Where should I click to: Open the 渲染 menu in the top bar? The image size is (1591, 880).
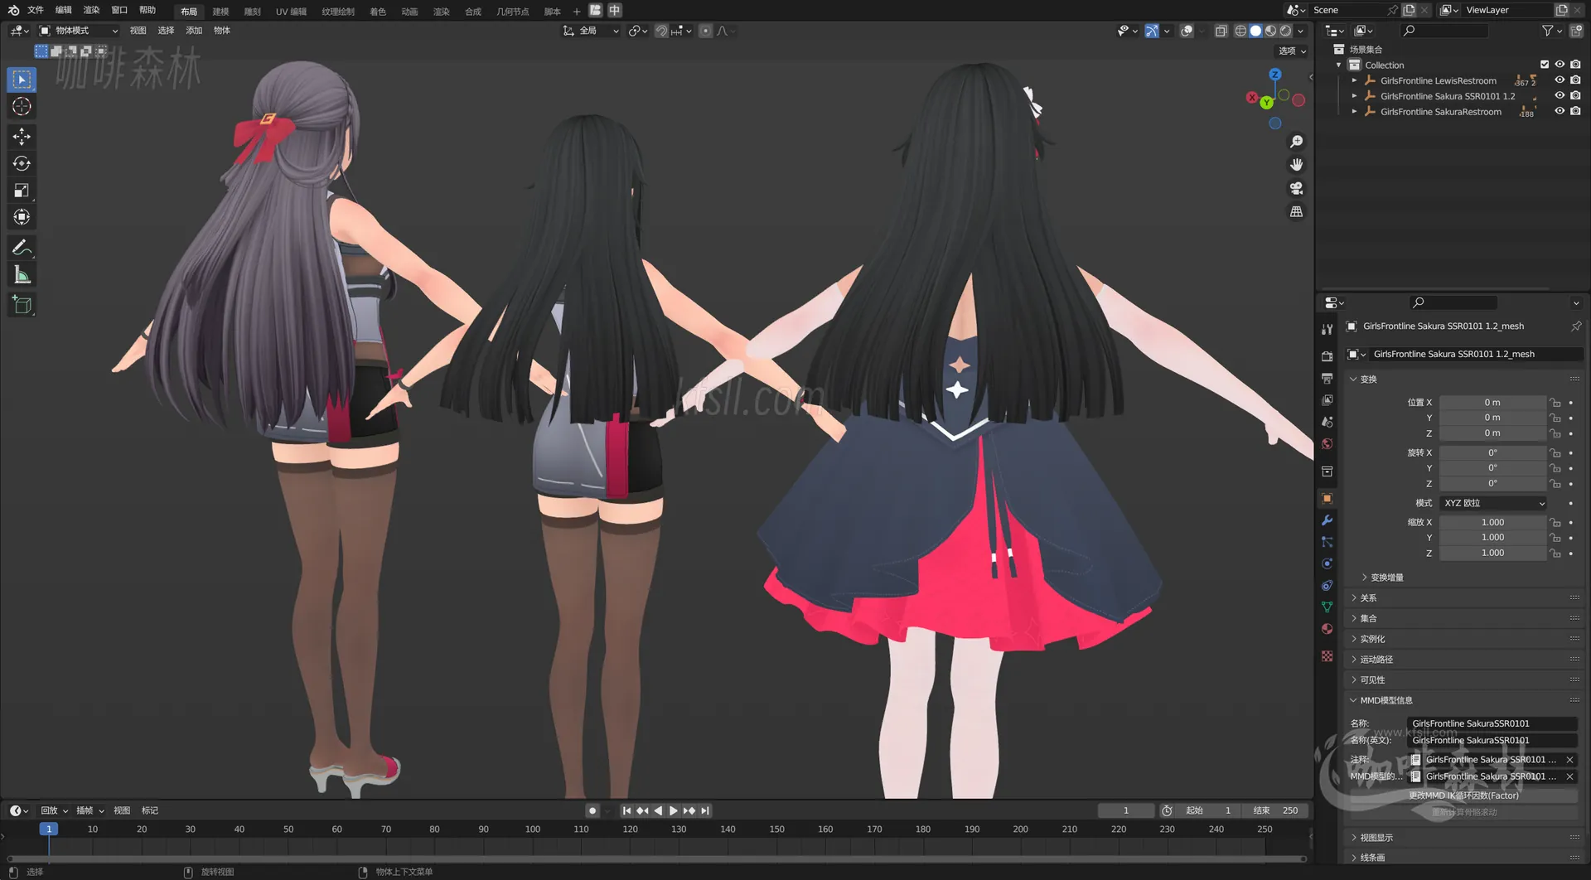(x=91, y=11)
